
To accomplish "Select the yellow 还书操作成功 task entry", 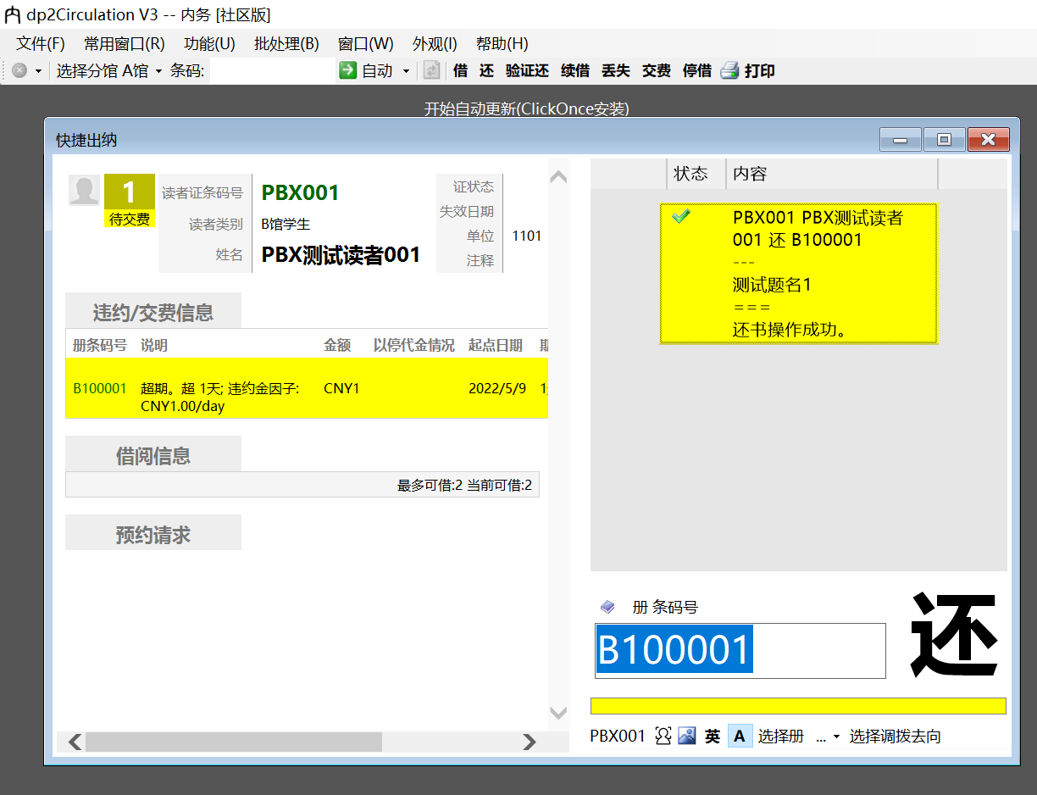I will point(798,274).
